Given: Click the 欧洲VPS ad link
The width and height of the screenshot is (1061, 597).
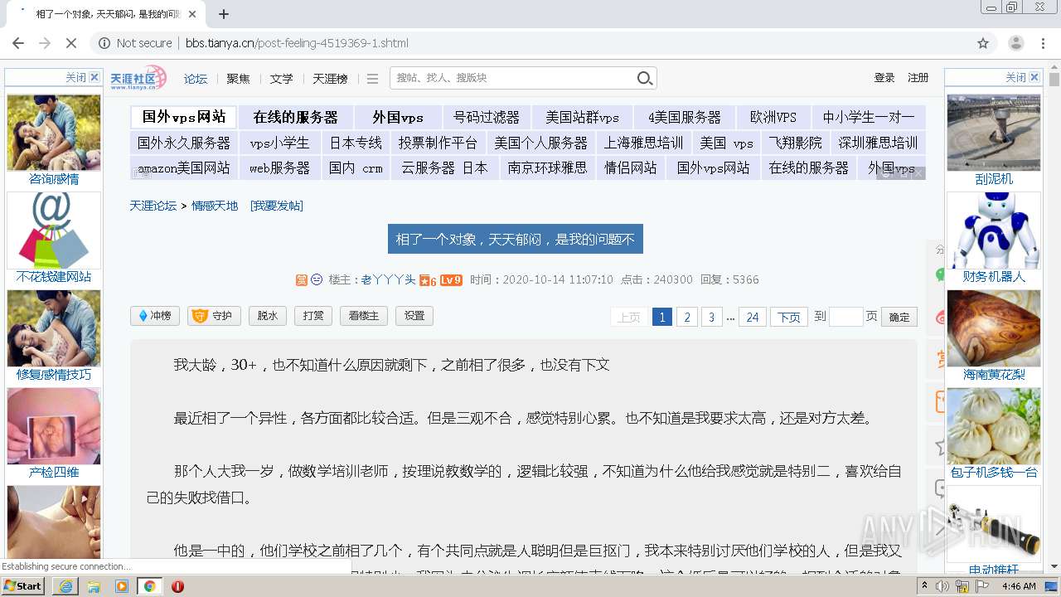Looking at the screenshot, I should tap(773, 117).
